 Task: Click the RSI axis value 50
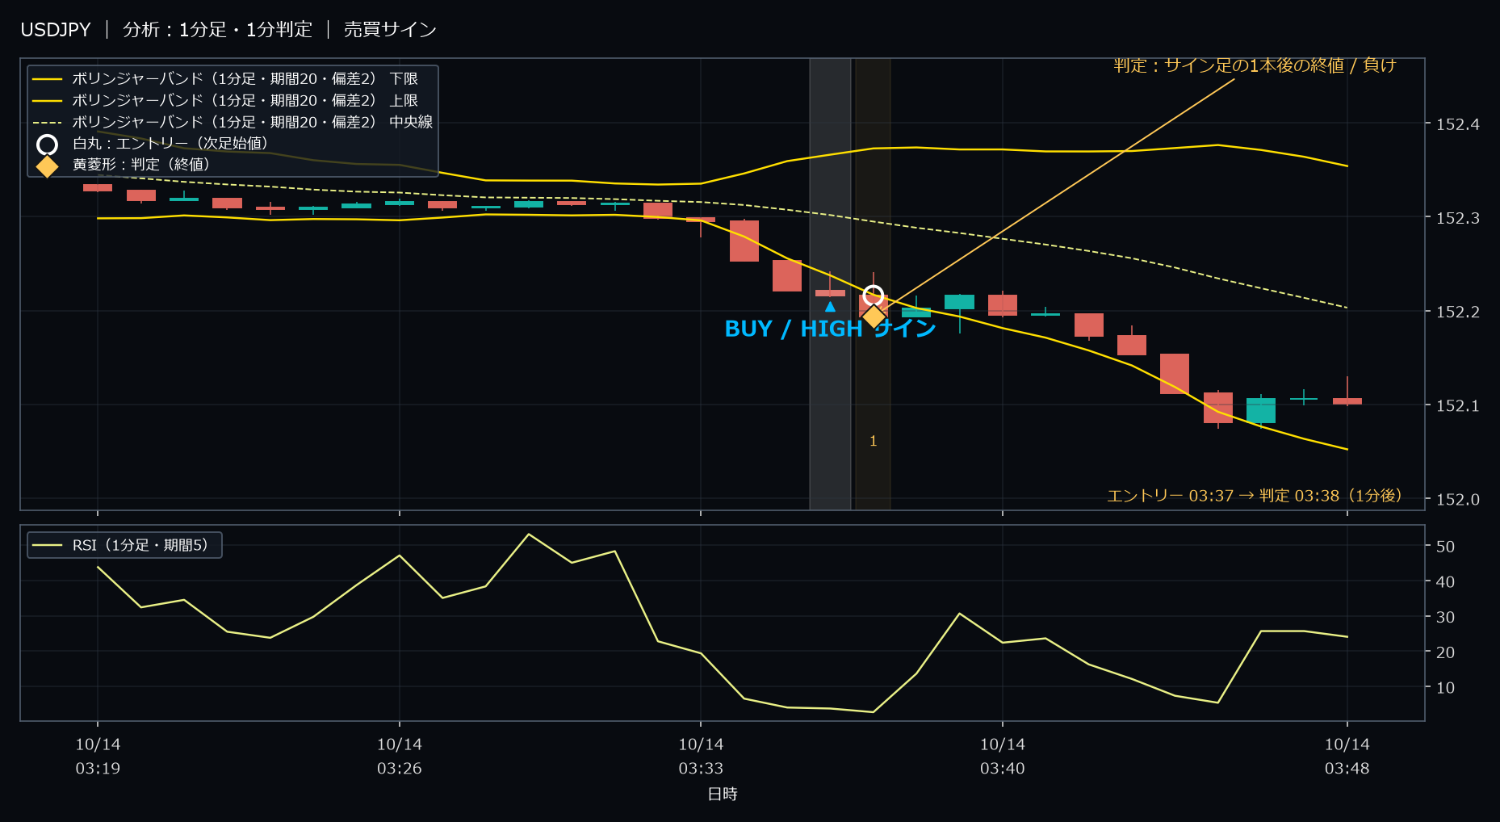pyautogui.click(x=1445, y=547)
